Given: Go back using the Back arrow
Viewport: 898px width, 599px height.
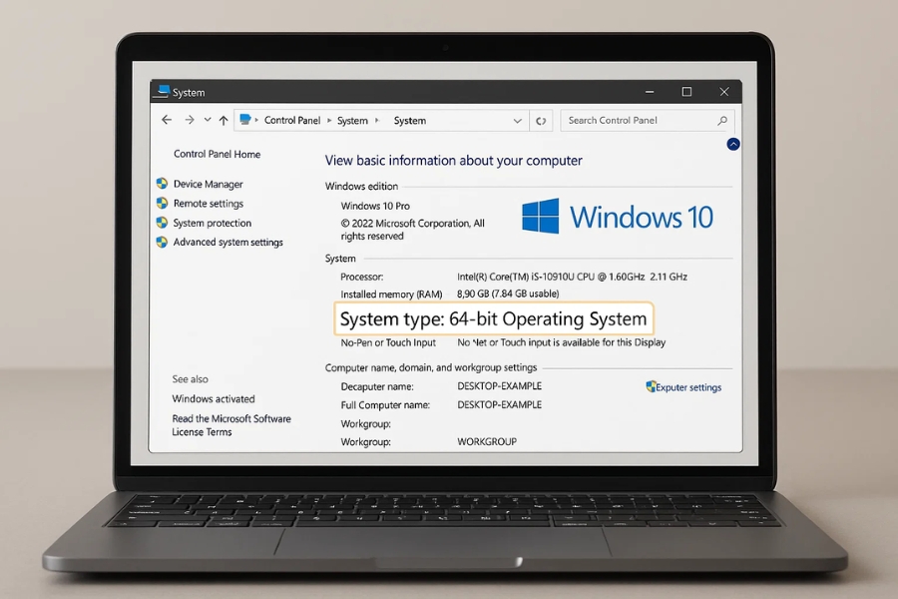Looking at the screenshot, I should pyautogui.click(x=167, y=120).
